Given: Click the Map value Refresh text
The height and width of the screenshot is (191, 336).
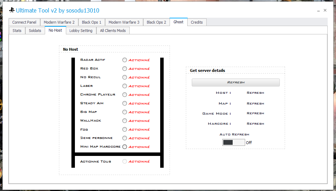Looking at the screenshot, I should click(x=256, y=103).
